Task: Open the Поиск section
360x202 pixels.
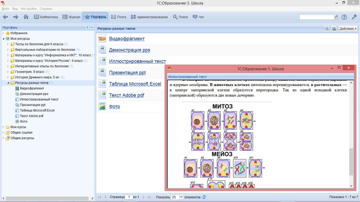Action: 180,17
